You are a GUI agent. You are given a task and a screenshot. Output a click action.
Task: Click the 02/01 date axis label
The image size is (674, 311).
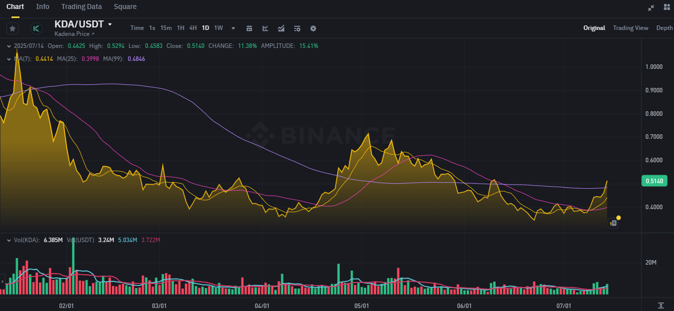[67, 306]
